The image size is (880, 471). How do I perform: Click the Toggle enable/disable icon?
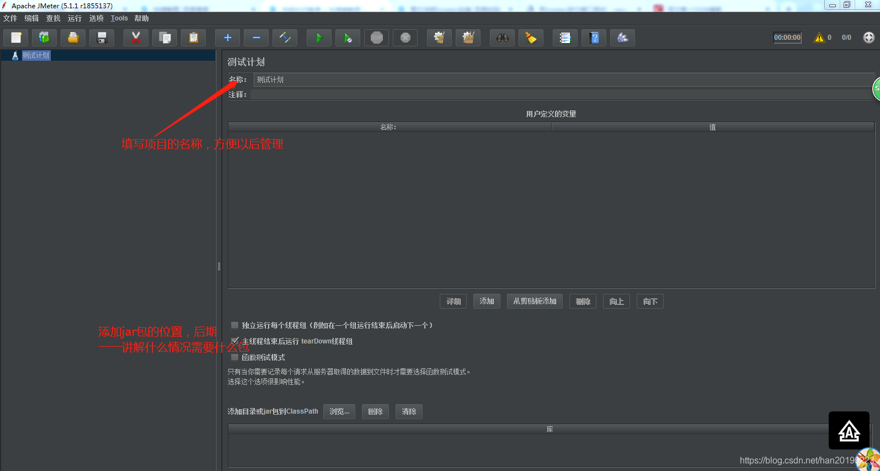[x=285, y=38]
